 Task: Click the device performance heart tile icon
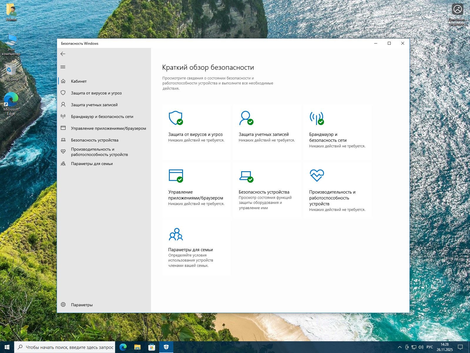click(317, 175)
